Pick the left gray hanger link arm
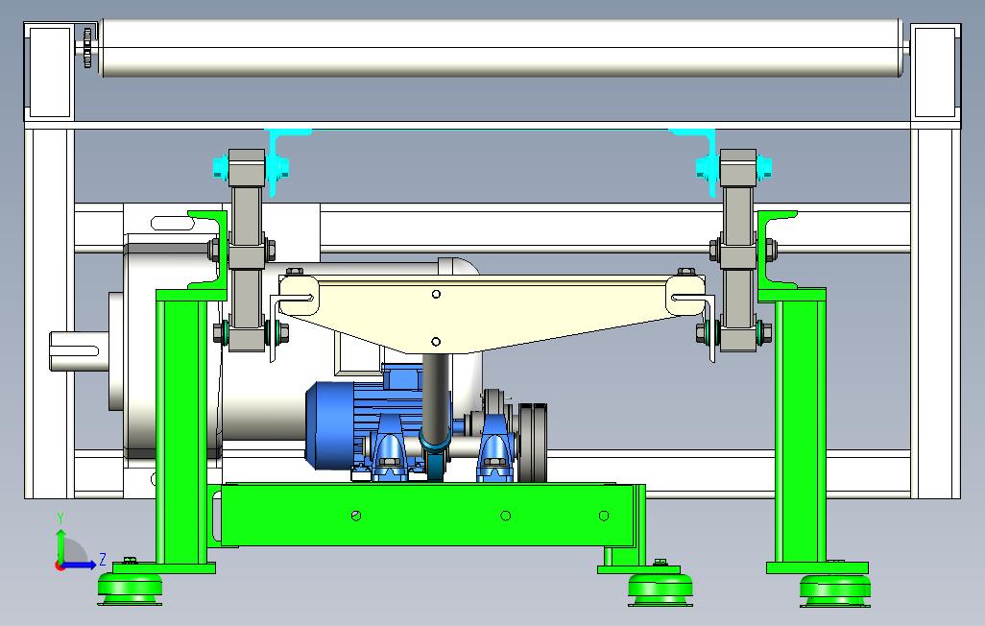This screenshot has width=985, height=626. tap(246, 251)
